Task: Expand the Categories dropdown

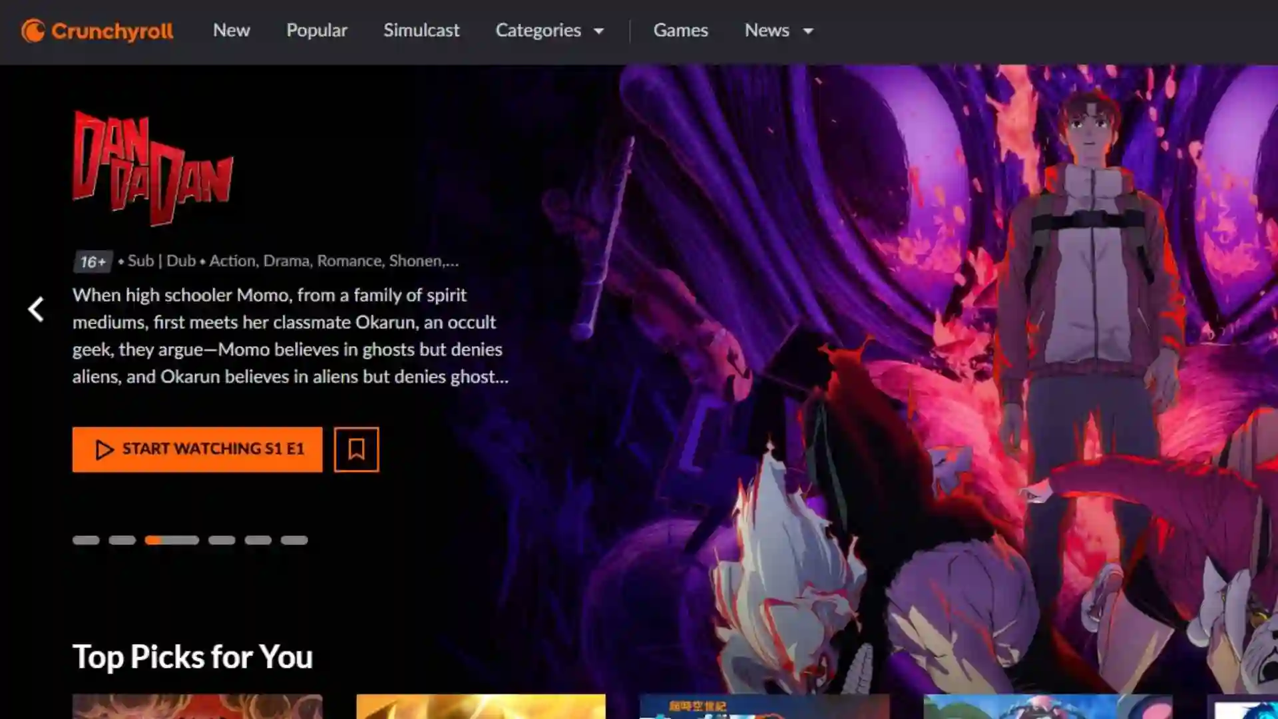Action: 550,31
